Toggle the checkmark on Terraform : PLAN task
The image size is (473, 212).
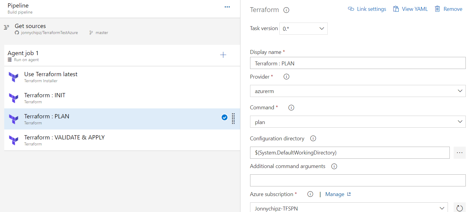coord(224,117)
